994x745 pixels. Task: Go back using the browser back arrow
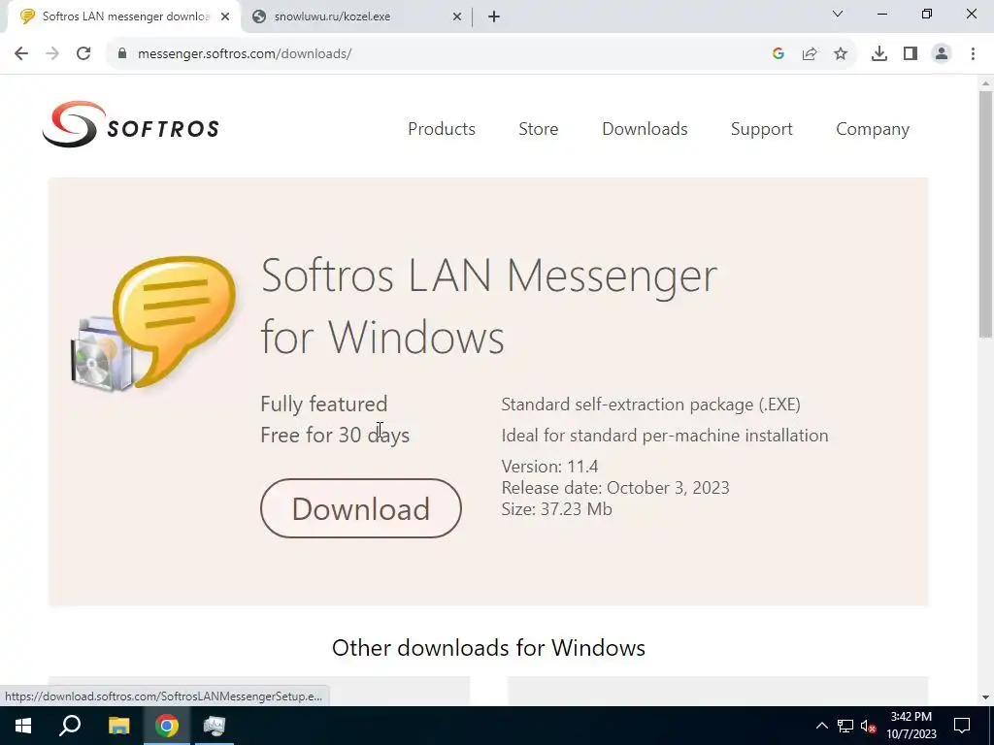(x=21, y=54)
